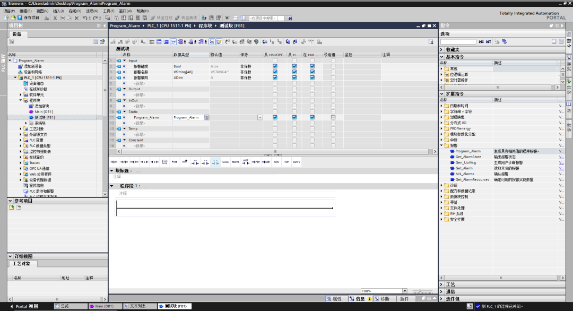The height and width of the screenshot is (311, 573).
Task: Expand the 收藏夹 favorites section
Action: 441,50
